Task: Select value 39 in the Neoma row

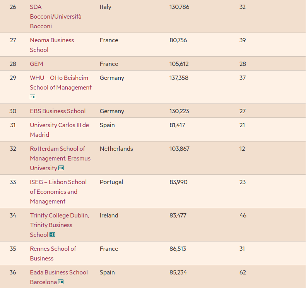Action: tap(243, 40)
